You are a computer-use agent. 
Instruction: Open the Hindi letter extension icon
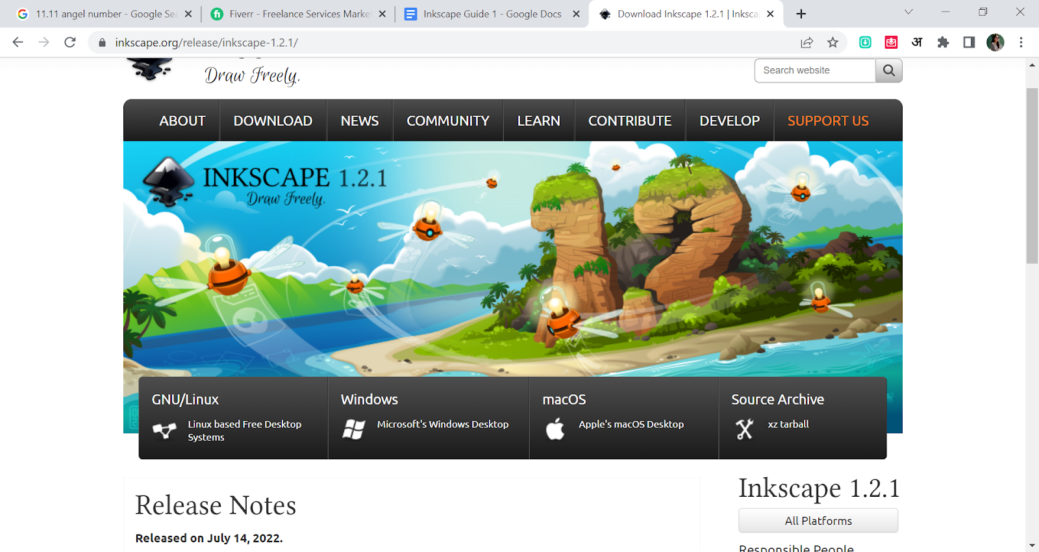point(917,42)
